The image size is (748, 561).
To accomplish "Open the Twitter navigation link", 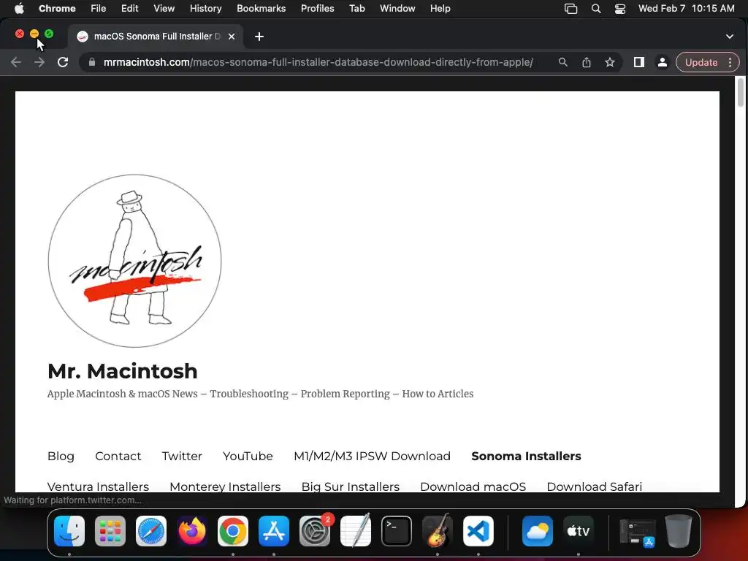I will click(x=182, y=456).
